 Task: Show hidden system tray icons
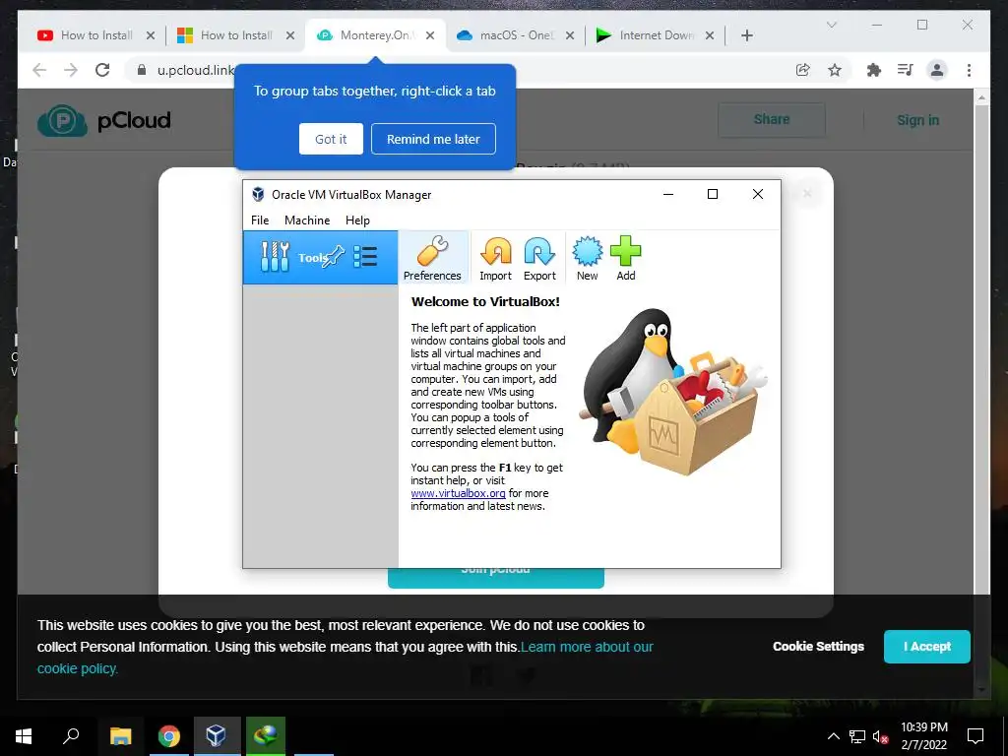point(833,736)
